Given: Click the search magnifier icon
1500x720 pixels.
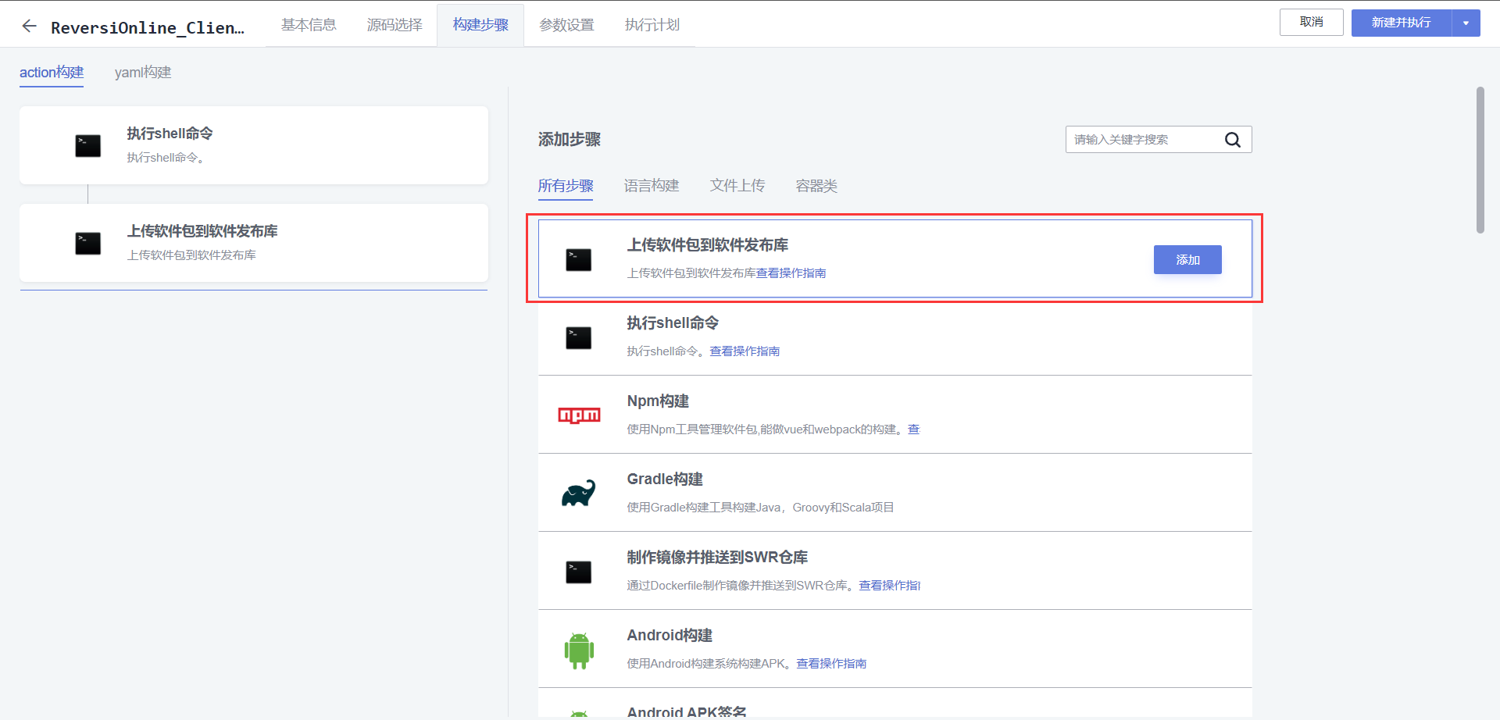Looking at the screenshot, I should click(1233, 139).
